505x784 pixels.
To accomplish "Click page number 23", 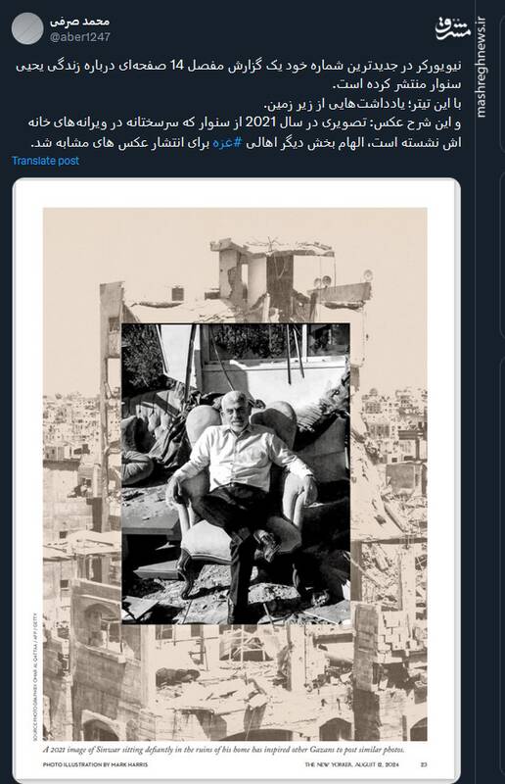I will (424, 764).
